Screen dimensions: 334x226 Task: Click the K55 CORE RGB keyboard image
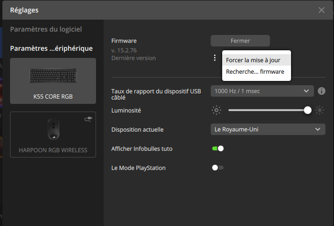click(53, 76)
